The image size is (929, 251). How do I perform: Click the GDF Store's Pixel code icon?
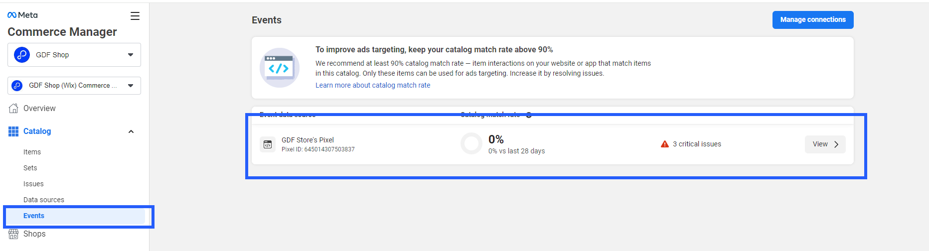pyautogui.click(x=268, y=144)
